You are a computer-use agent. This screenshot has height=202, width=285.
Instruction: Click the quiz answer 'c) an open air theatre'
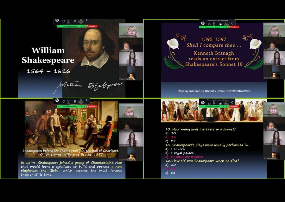[x=184, y=157]
